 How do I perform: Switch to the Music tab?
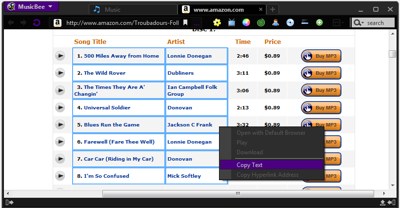133,10
